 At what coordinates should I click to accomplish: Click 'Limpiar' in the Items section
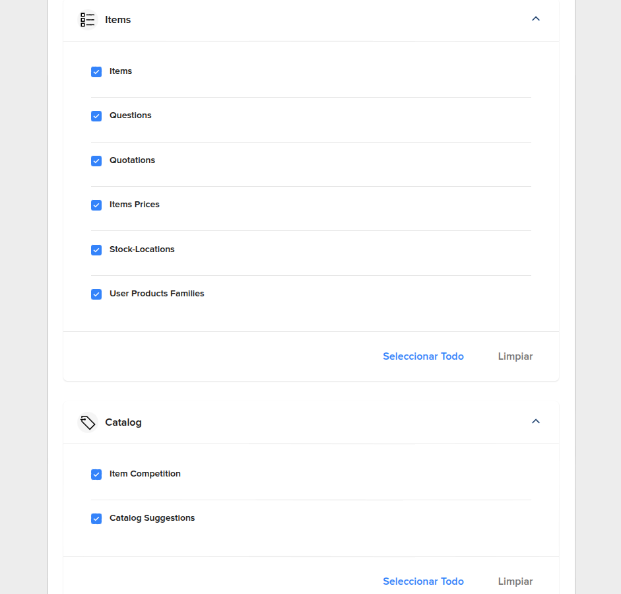(515, 356)
